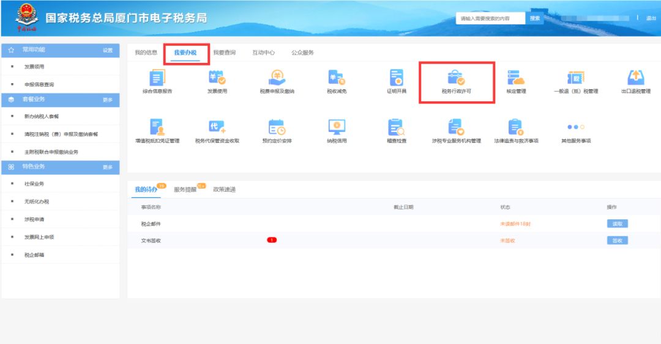Click the 截止日期 column header
This screenshot has height=344, width=661.
click(x=403, y=207)
